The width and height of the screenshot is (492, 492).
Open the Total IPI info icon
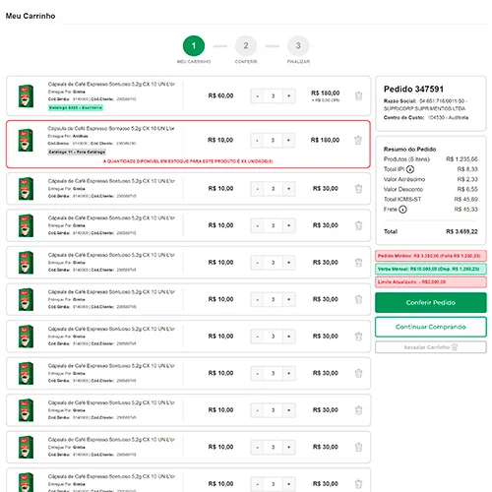pos(410,169)
